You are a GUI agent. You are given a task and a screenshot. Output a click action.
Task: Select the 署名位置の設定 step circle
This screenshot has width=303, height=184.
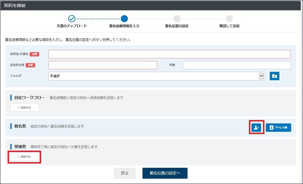(x=177, y=19)
